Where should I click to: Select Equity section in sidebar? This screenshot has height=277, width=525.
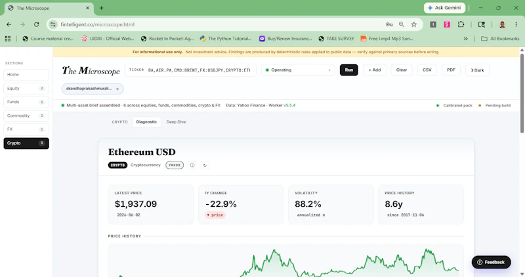pyautogui.click(x=26, y=89)
